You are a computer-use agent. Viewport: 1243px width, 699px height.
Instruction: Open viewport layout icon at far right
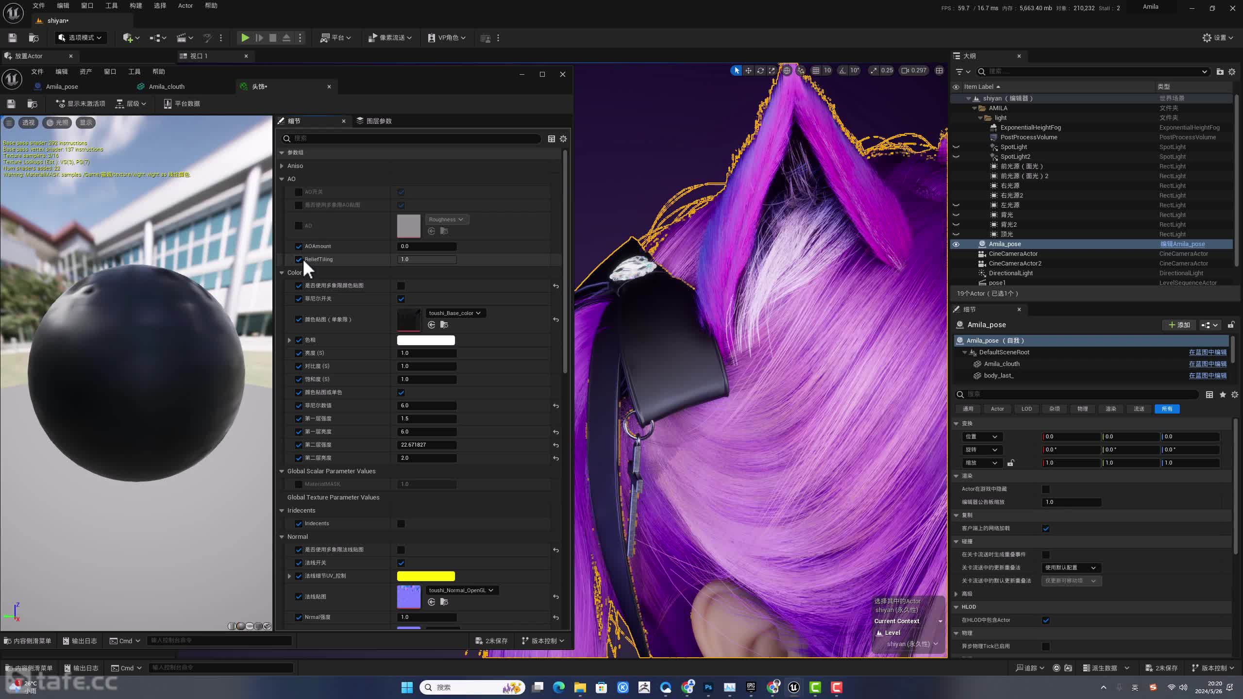940,70
